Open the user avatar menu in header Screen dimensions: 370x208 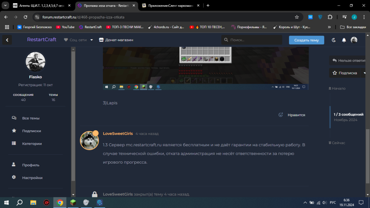click(354, 40)
